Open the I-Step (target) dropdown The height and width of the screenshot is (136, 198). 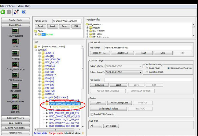124,72
